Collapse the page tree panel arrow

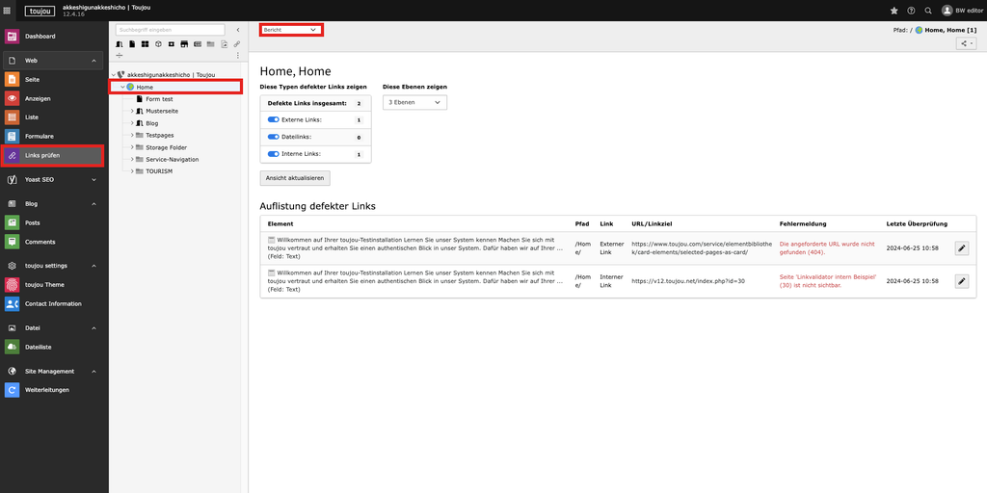coord(238,30)
